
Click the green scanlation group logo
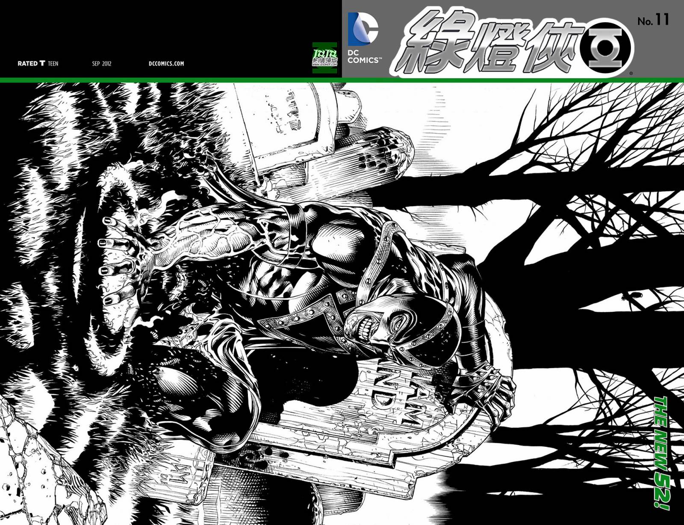325,58
